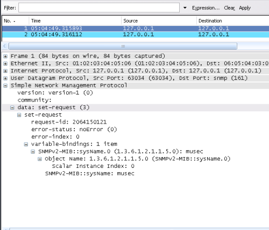
Task: Click the Filter input field
Action: (x=99, y=8)
